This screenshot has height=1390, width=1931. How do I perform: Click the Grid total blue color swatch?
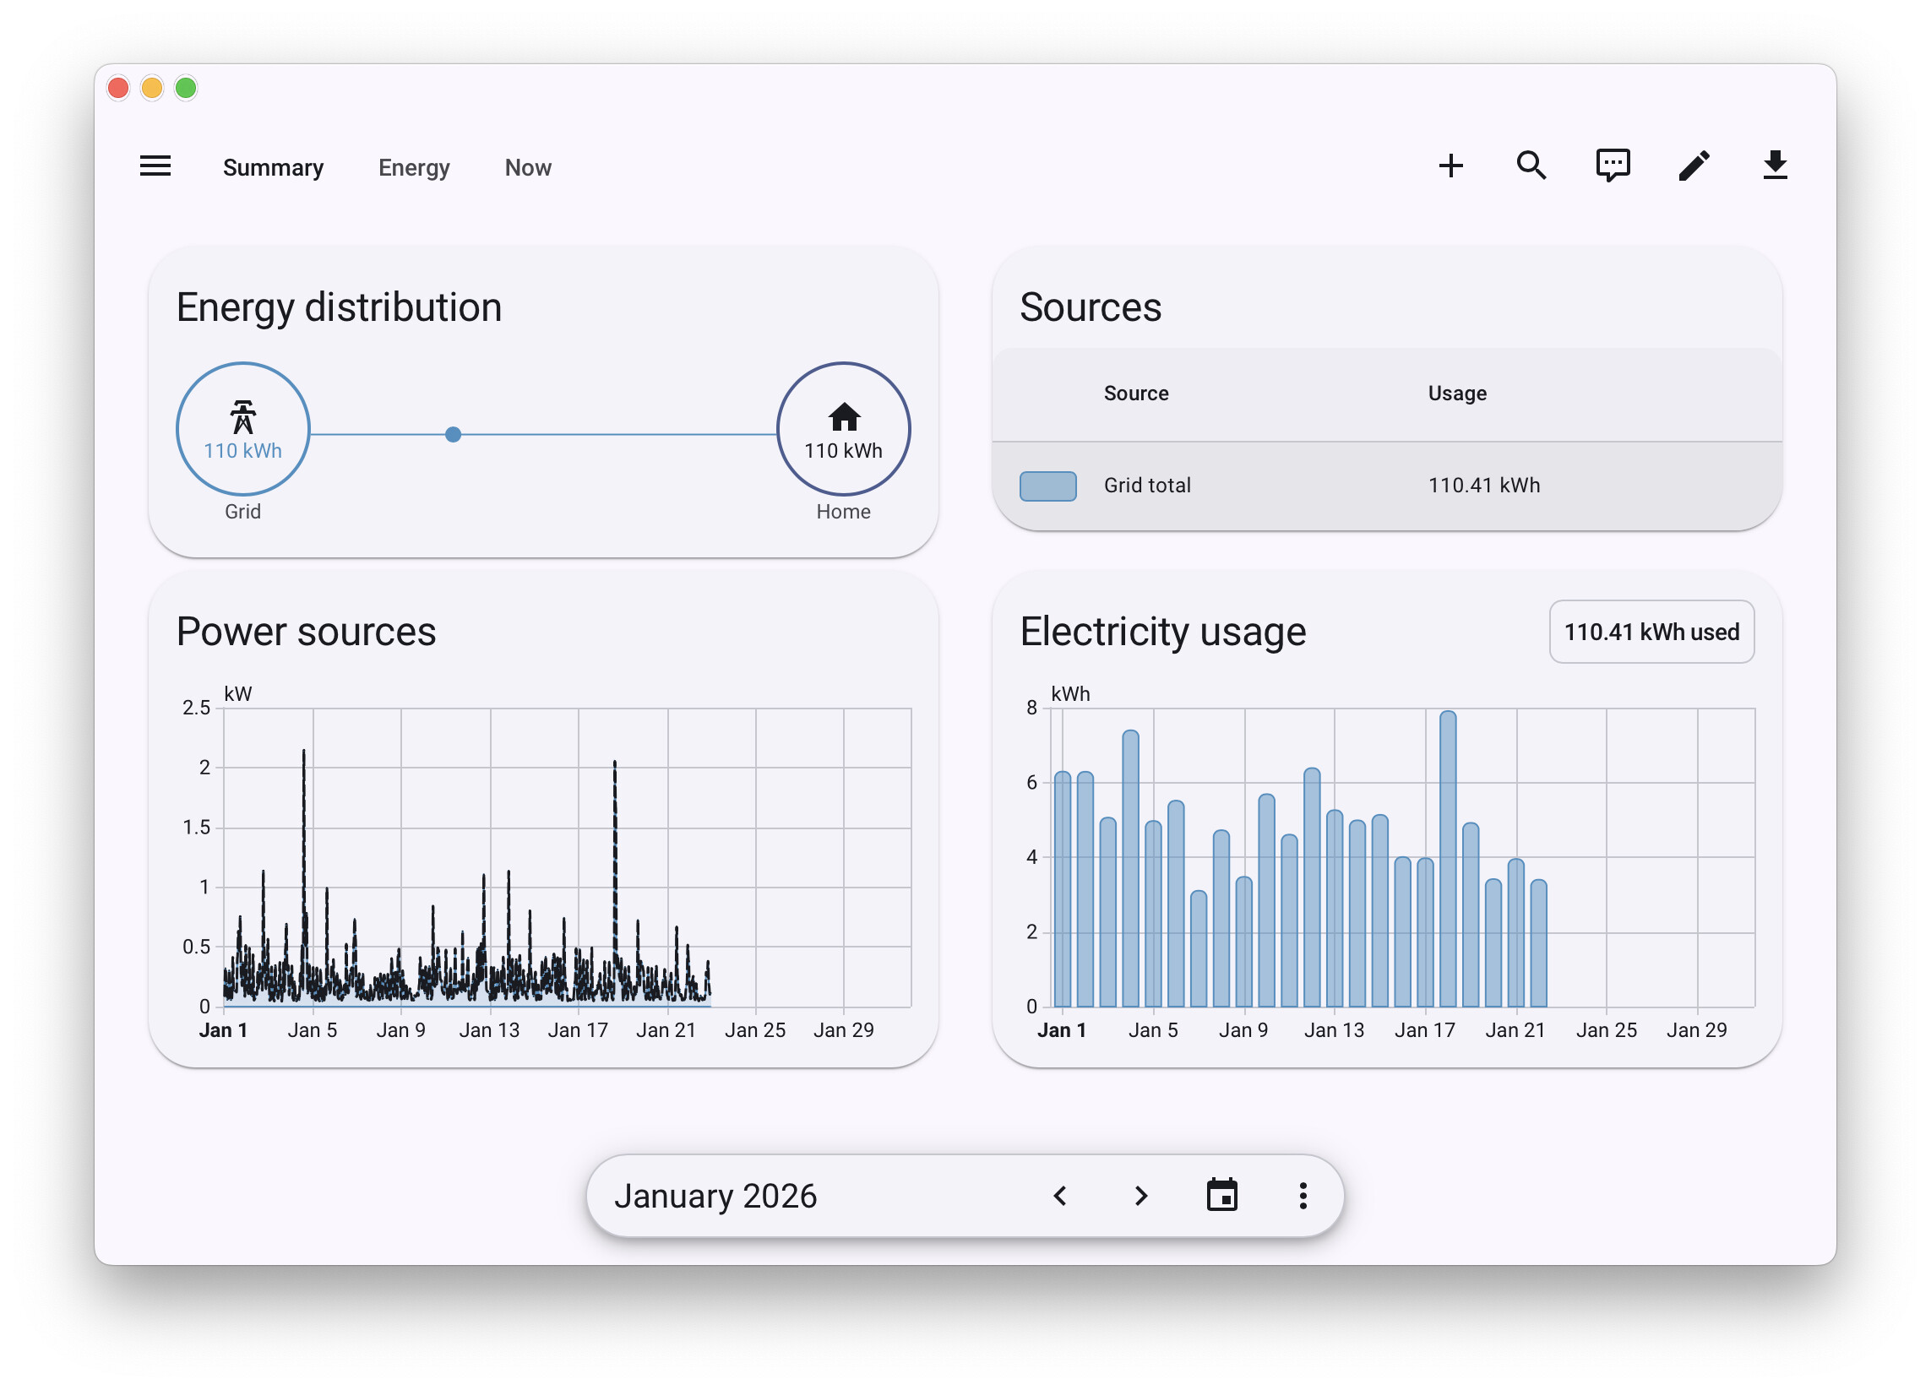1047,486
